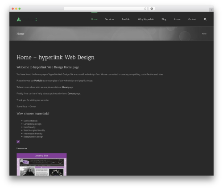Click the 'User editability' list item

coord(30,121)
